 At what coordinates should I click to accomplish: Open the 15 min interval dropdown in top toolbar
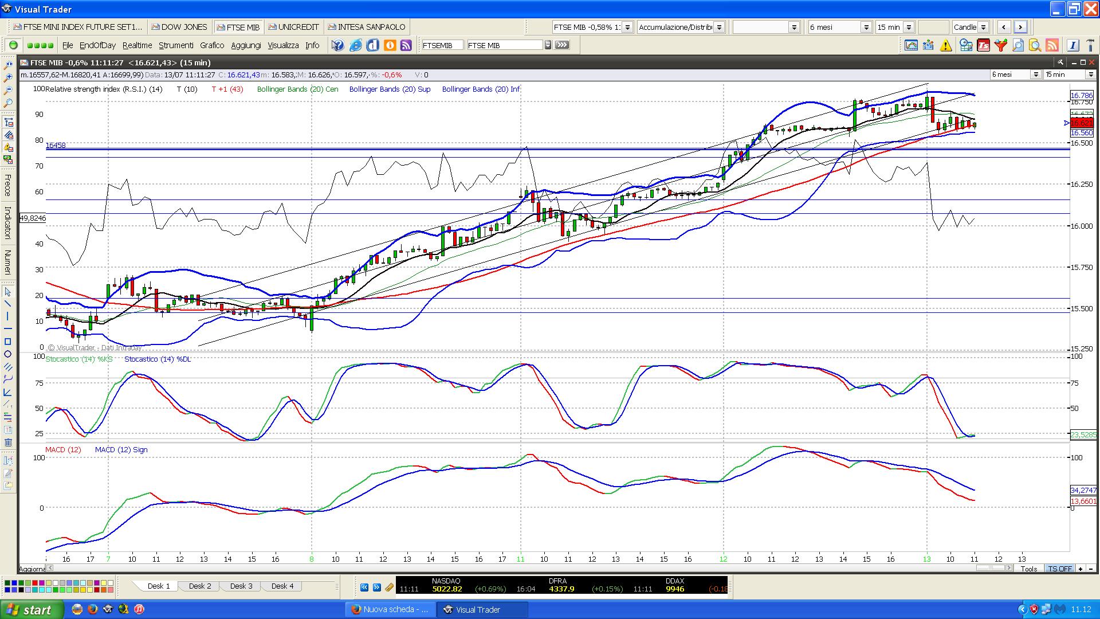(x=909, y=27)
